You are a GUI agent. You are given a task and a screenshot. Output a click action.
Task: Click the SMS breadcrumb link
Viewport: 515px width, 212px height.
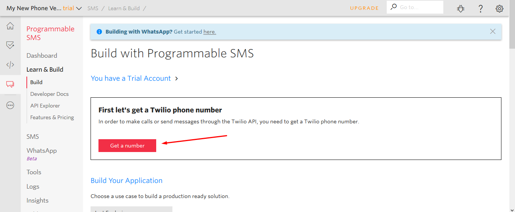click(93, 8)
